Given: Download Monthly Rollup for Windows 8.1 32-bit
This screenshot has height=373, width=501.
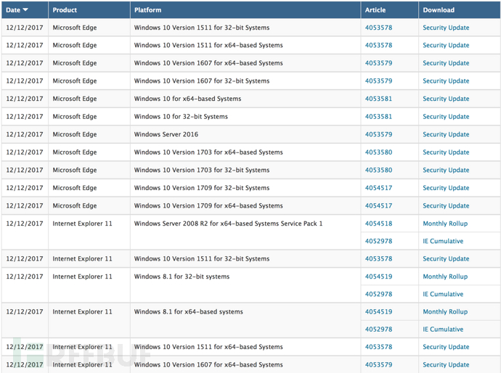Looking at the screenshot, I should (x=445, y=276).
